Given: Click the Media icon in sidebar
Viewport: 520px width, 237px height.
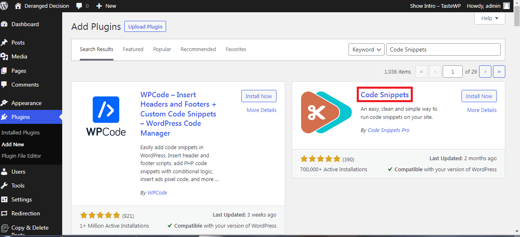Looking at the screenshot, I should 5,56.
